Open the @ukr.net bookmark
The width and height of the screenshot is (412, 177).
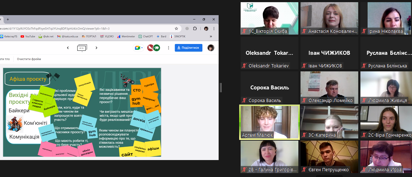point(46,36)
